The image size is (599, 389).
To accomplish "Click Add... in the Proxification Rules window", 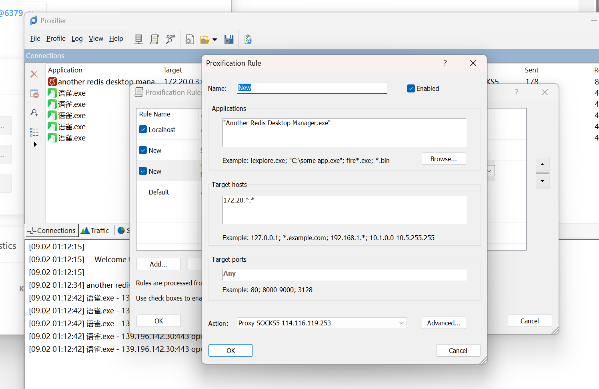I will click(x=158, y=264).
